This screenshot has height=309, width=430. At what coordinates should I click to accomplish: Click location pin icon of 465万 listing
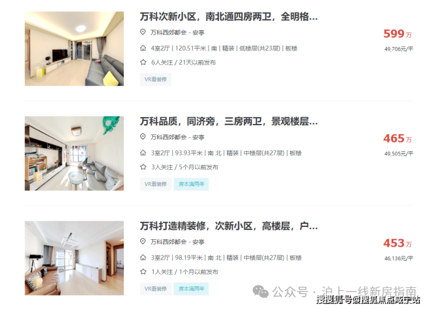click(x=142, y=137)
